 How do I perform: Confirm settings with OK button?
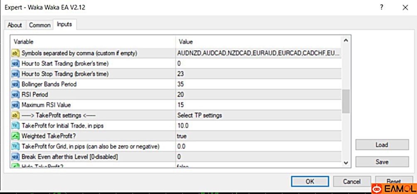click(x=310, y=182)
